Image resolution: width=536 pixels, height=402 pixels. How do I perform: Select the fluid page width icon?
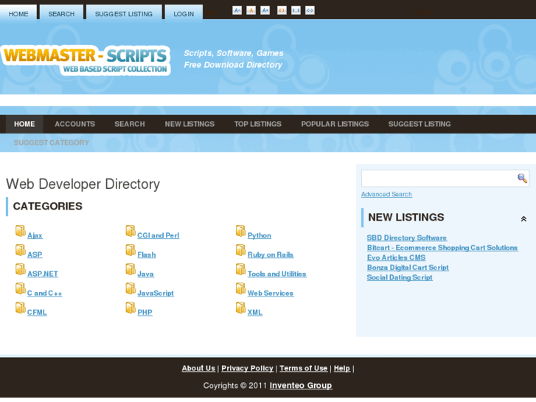point(310,10)
